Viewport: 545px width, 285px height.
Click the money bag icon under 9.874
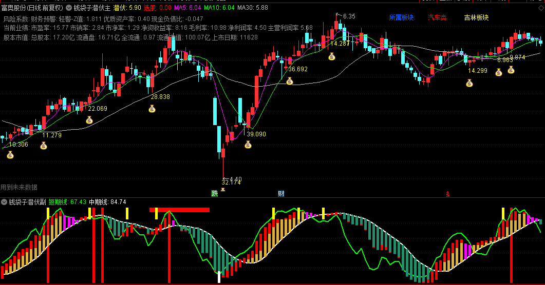pyautogui.click(x=511, y=70)
